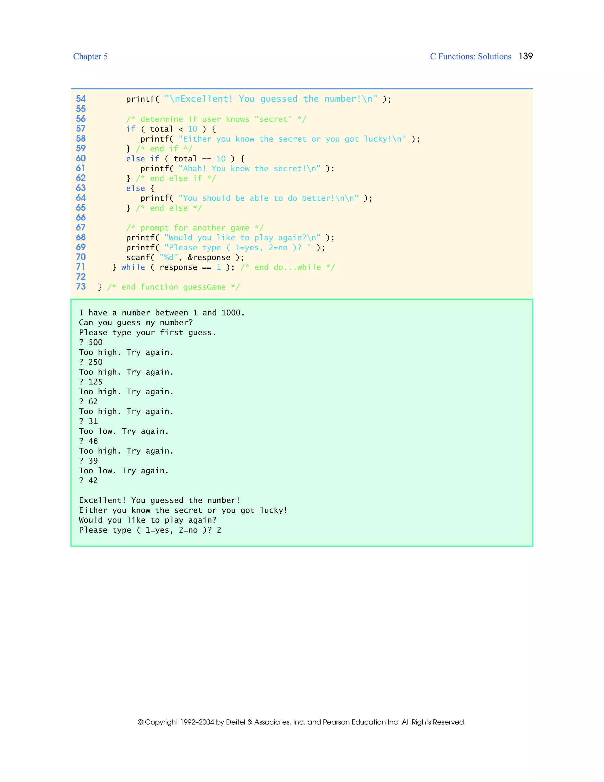
Task: Click the guess '? 125' in output
Action: tap(91, 382)
